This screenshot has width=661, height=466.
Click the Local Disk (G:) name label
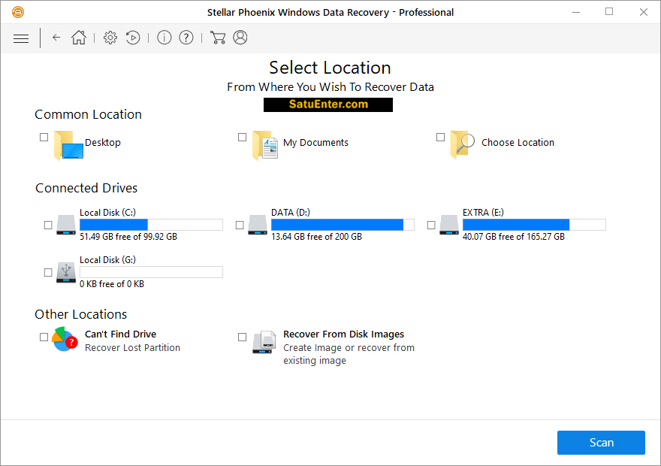(x=108, y=260)
